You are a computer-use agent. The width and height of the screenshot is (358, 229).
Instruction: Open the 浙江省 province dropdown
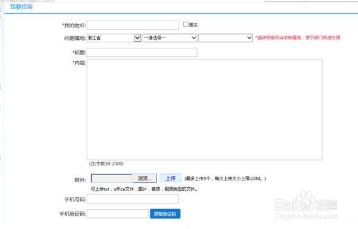(x=114, y=38)
